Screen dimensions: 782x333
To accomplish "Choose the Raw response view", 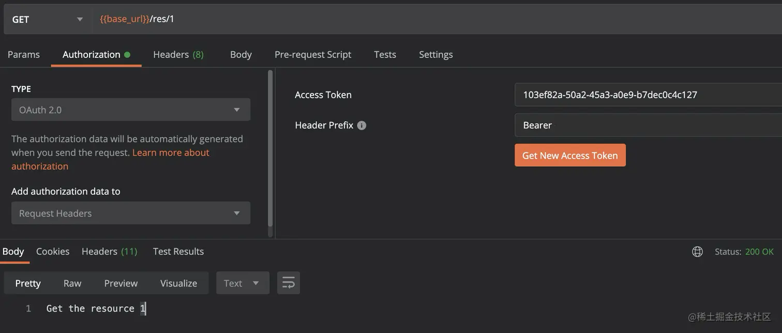I will coord(72,283).
